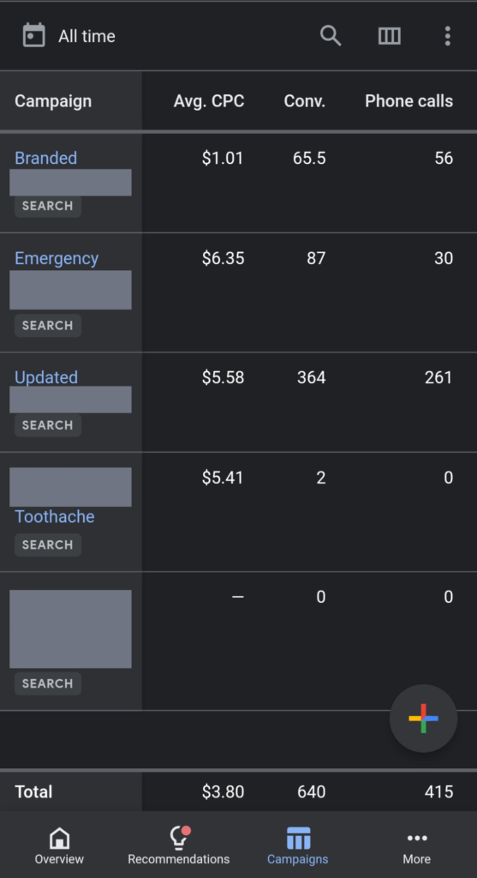Open the Branded campaign link
This screenshot has height=878, width=477.
(46, 158)
